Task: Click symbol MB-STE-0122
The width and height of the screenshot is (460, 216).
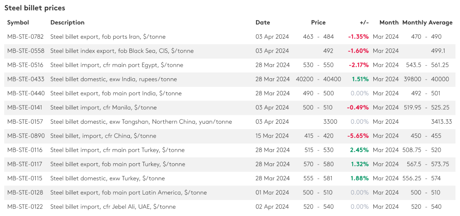Action: (25, 207)
